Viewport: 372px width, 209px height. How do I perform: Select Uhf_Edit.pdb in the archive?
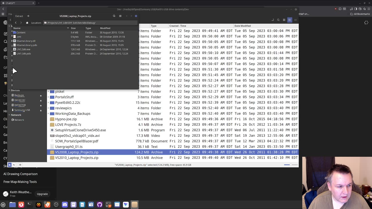point(24,54)
